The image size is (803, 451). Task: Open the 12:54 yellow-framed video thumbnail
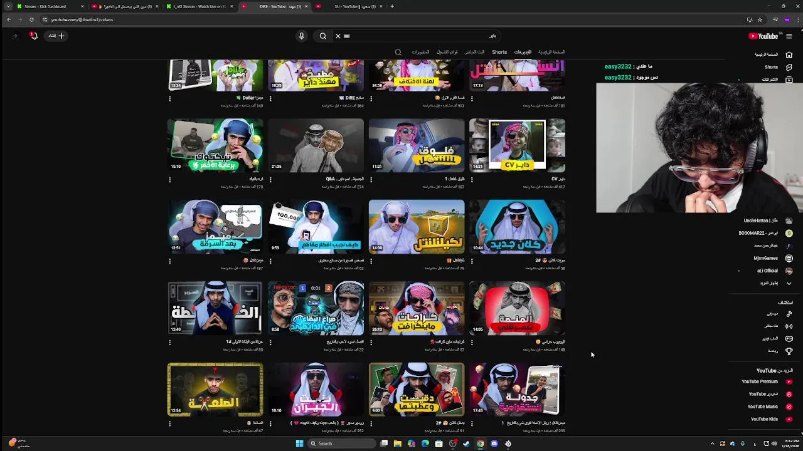point(215,390)
